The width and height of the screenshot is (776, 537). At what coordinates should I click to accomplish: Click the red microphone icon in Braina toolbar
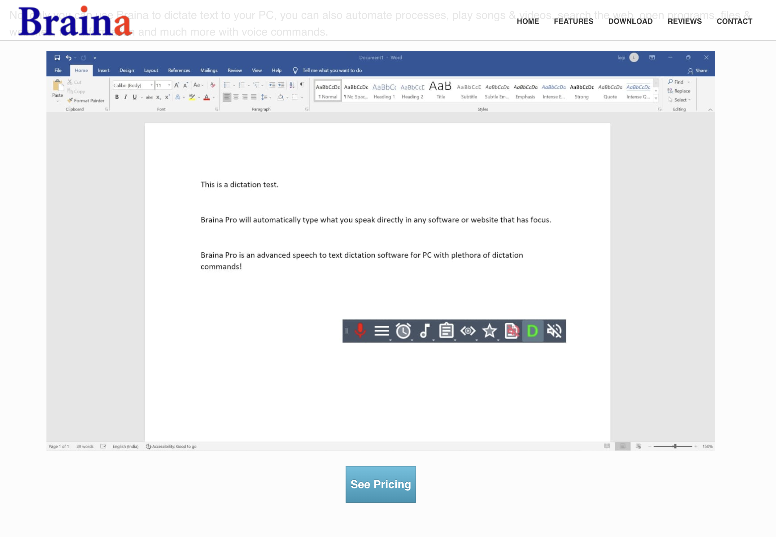point(360,331)
